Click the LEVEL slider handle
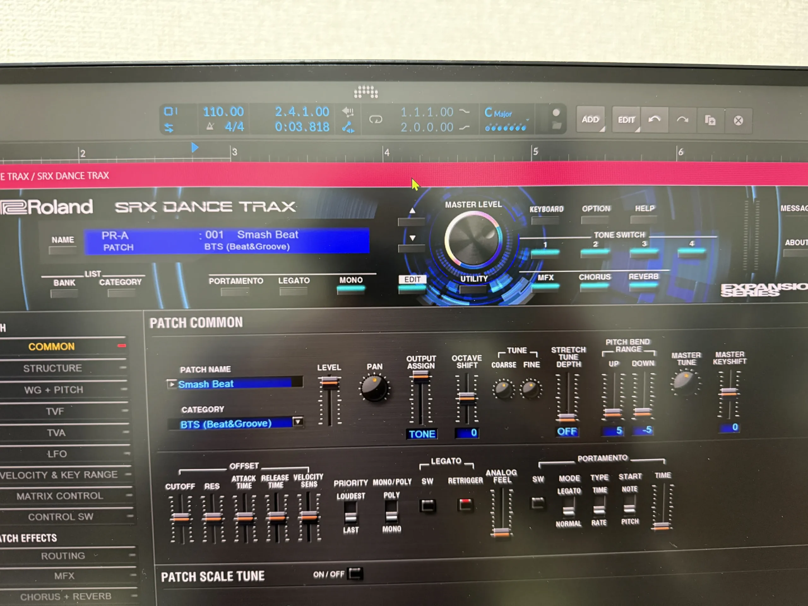Image resolution: width=808 pixels, height=606 pixels. click(330, 382)
